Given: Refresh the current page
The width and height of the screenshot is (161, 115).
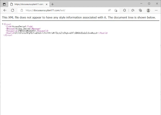Looking at the screenshot, I should 13,10.
